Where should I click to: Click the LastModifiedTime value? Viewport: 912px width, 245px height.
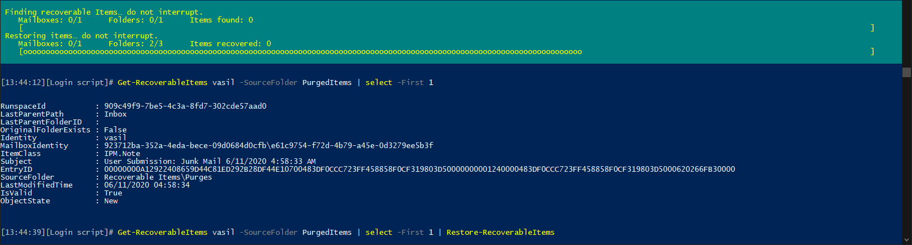(147, 185)
